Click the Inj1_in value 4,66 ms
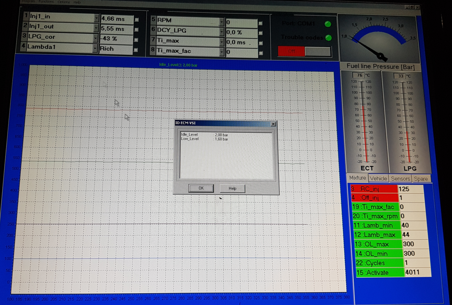The image size is (452, 305). click(117, 19)
